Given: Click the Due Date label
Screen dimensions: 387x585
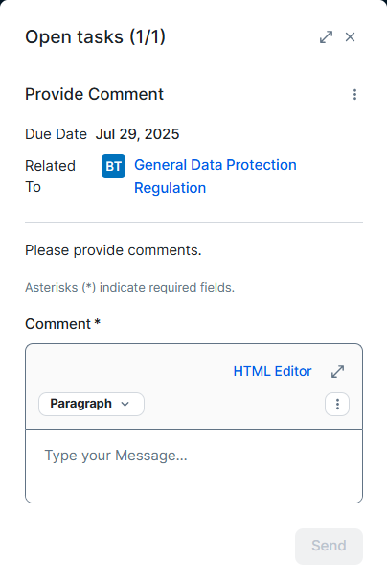Looking at the screenshot, I should coord(56,134).
